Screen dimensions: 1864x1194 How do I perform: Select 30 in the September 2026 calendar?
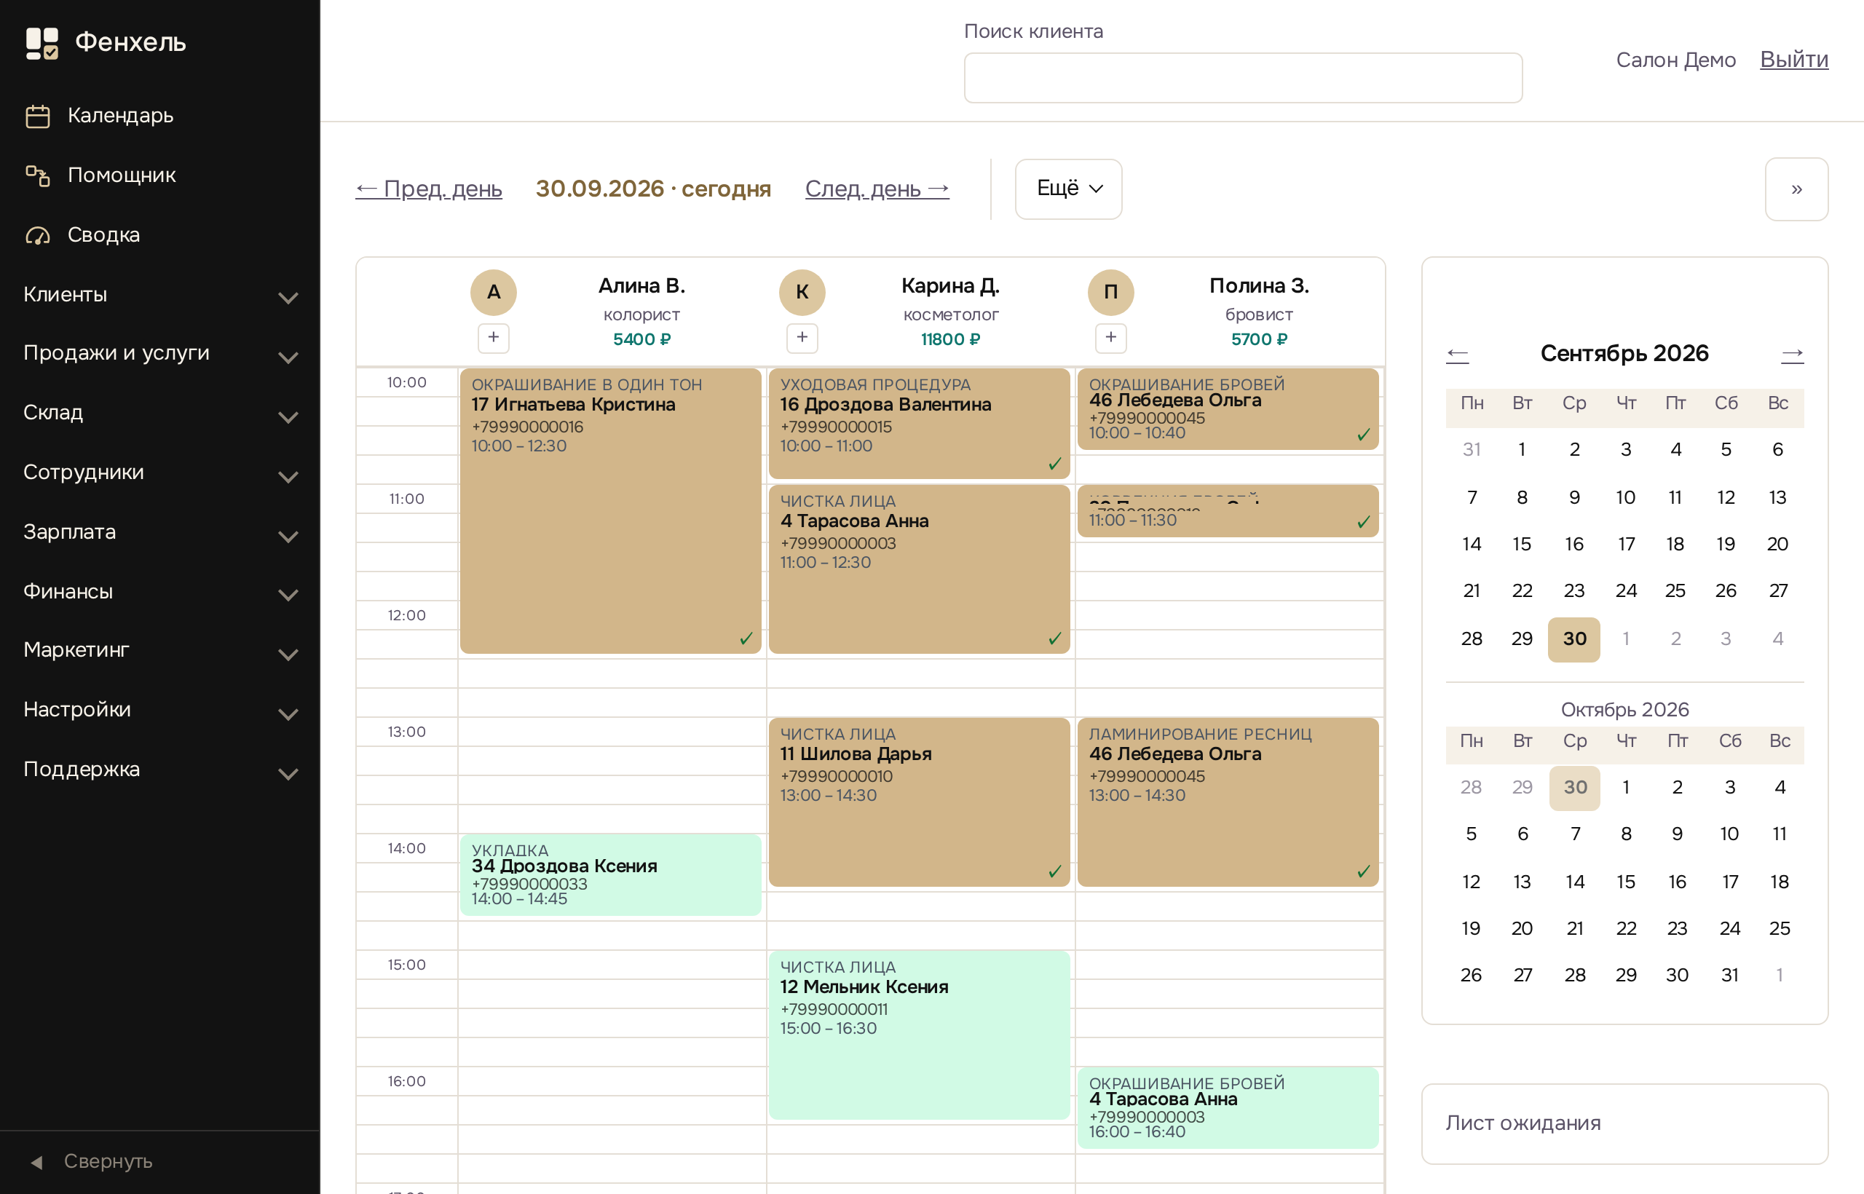point(1574,639)
